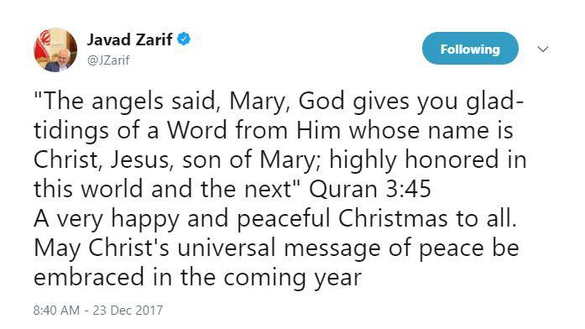Click the word Christmas in the tweet
Image resolution: width=585 pixels, height=329 pixels.
[x=393, y=218]
